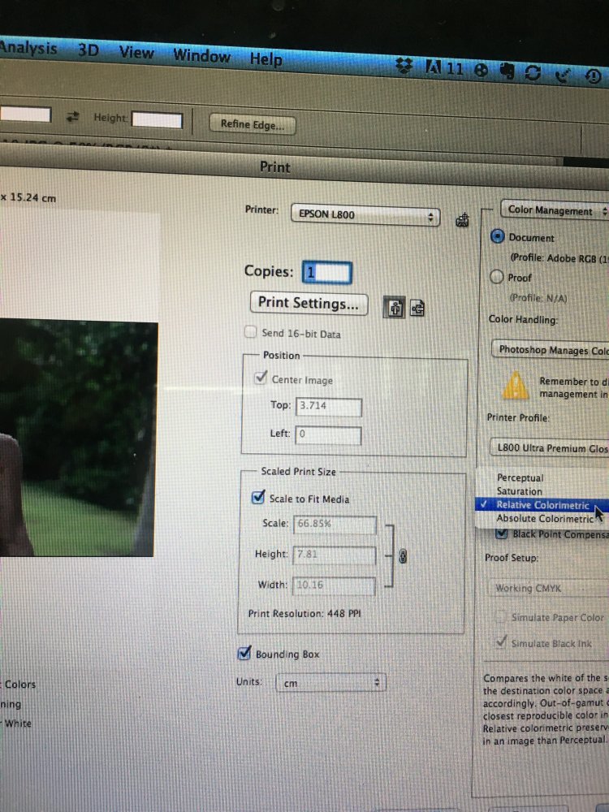Enable Send 16-bit Data checkbox
Image resolution: width=609 pixels, height=812 pixels.
(251, 333)
